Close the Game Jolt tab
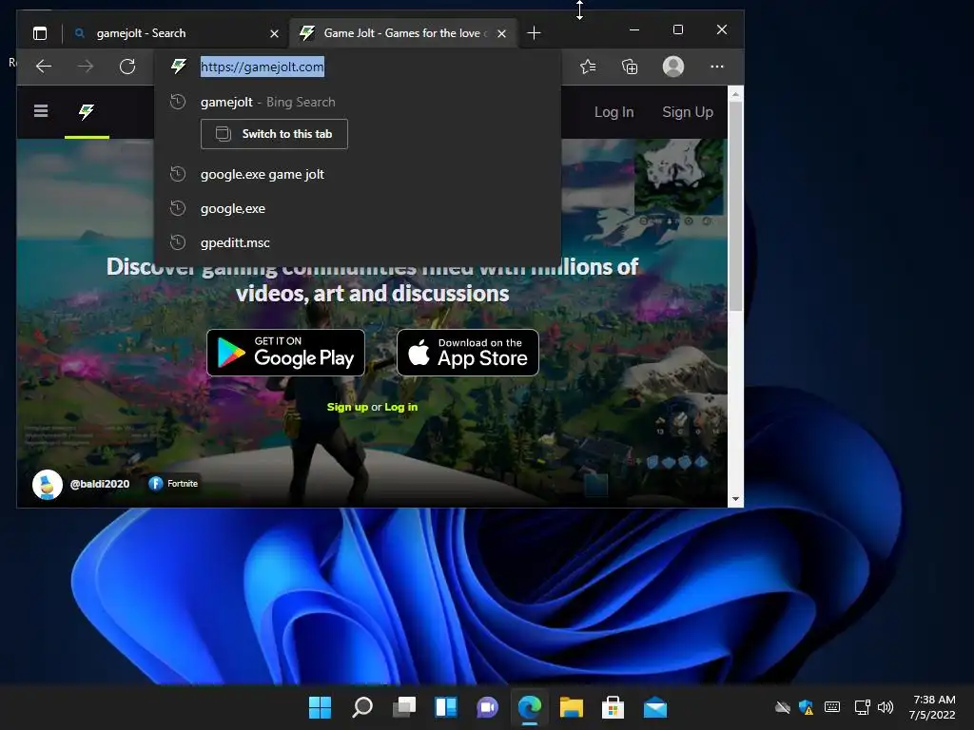 [501, 33]
